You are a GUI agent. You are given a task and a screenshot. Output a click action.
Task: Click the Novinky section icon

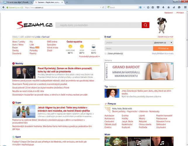13,63
